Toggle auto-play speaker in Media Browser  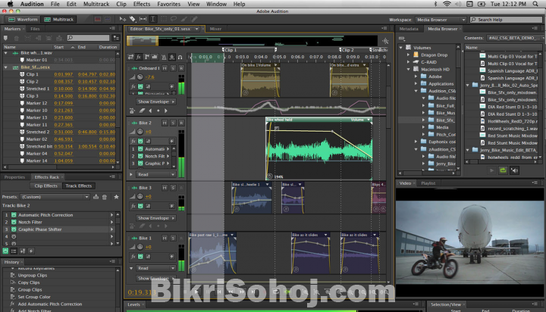click(514, 170)
